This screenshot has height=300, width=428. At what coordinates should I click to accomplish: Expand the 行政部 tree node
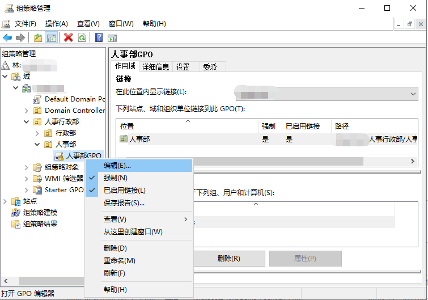click(x=37, y=133)
